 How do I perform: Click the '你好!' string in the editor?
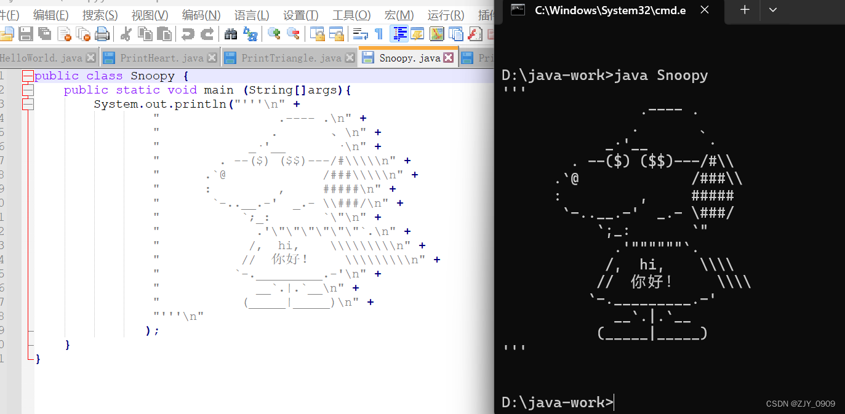click(289, 259)
